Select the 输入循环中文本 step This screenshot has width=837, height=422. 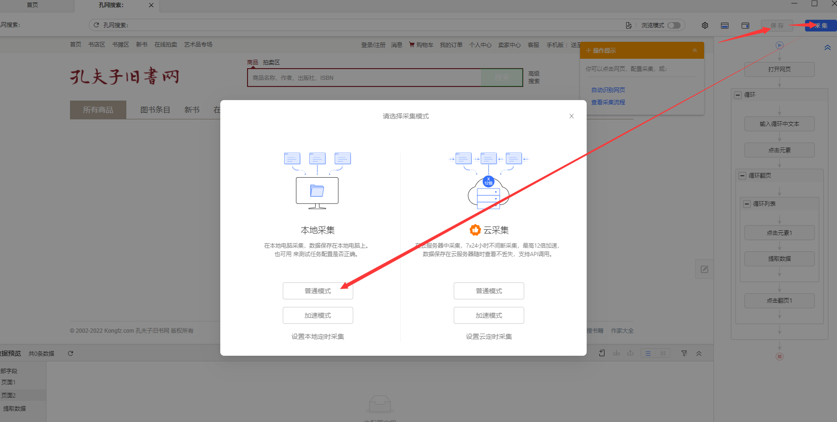pyautogui.click(x=779, y=124)
